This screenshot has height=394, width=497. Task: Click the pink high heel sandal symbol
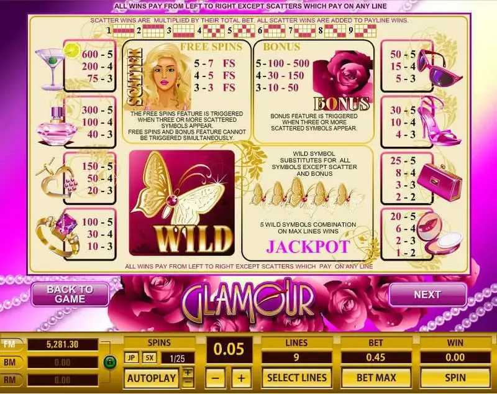tap(439, 121)
